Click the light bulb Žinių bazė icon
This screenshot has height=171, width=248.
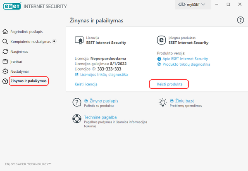click(162, 102)
